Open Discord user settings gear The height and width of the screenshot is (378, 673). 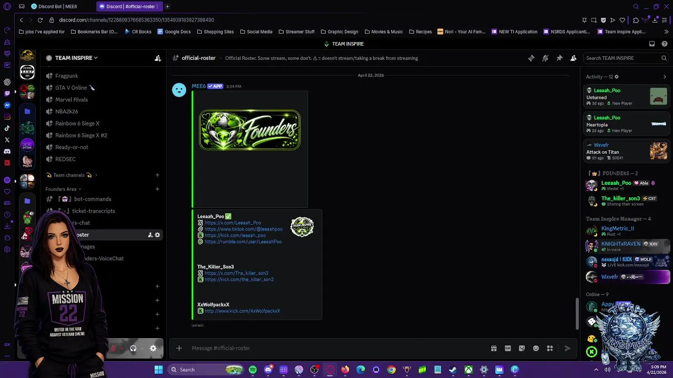(153, 348)
